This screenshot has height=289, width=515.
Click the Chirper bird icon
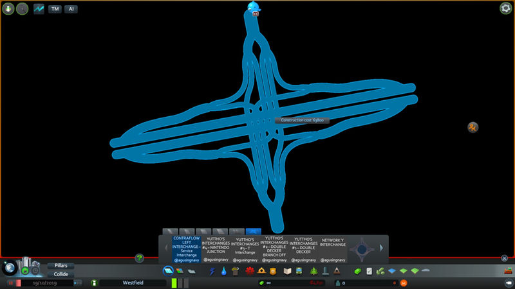tap(252, 7)
